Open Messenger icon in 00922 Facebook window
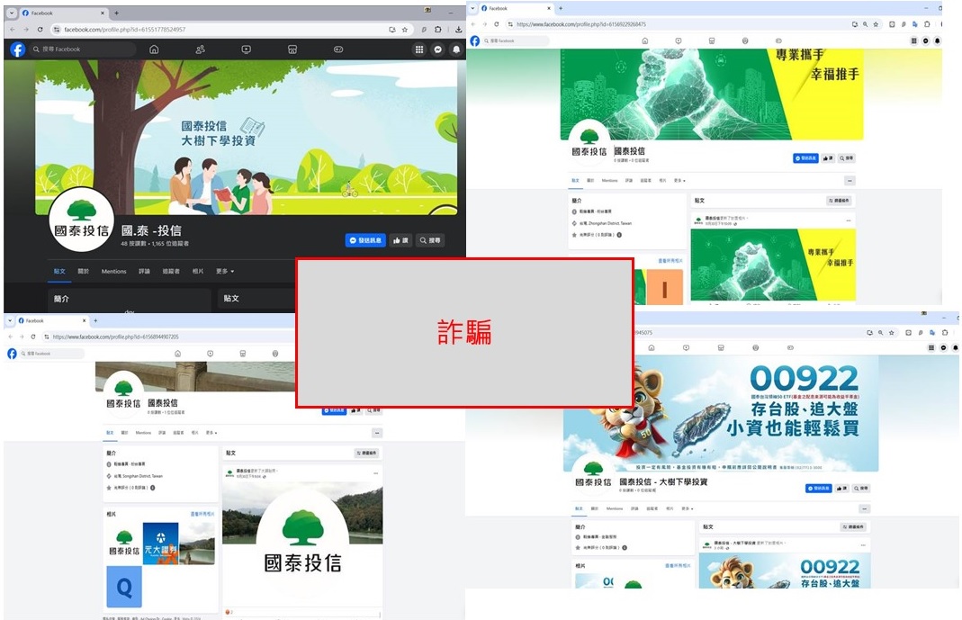Screen dimensions: 962x620 point(944,347)
